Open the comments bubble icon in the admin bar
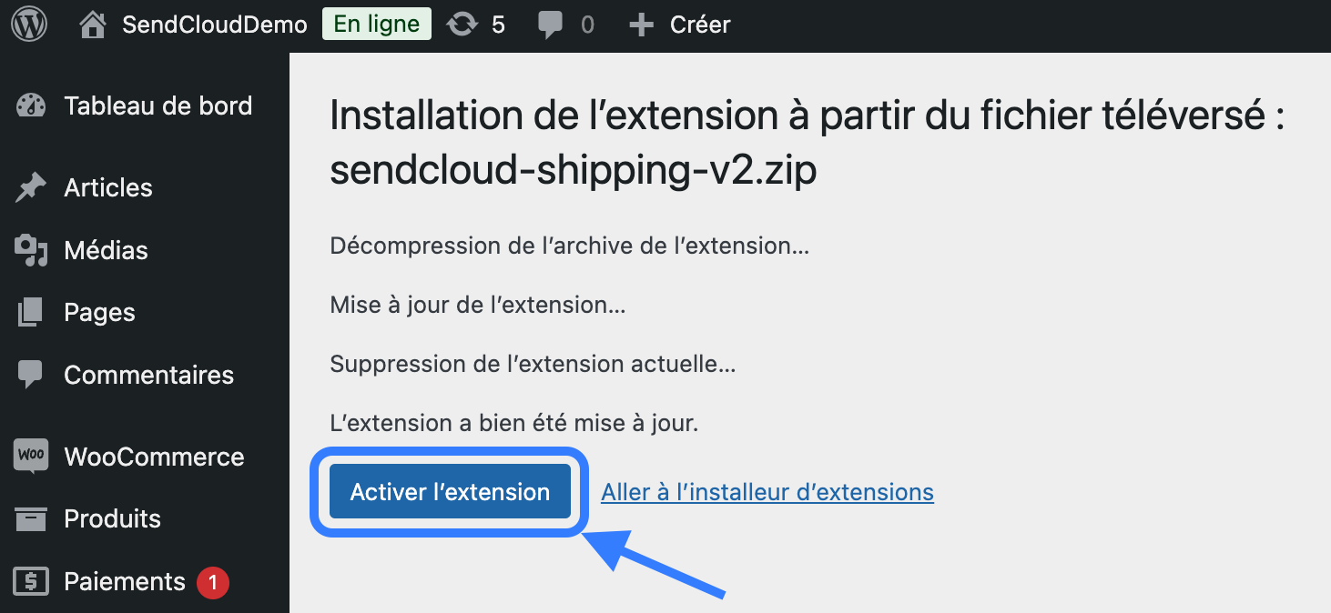1331x613 pixels. pos(550,25)
